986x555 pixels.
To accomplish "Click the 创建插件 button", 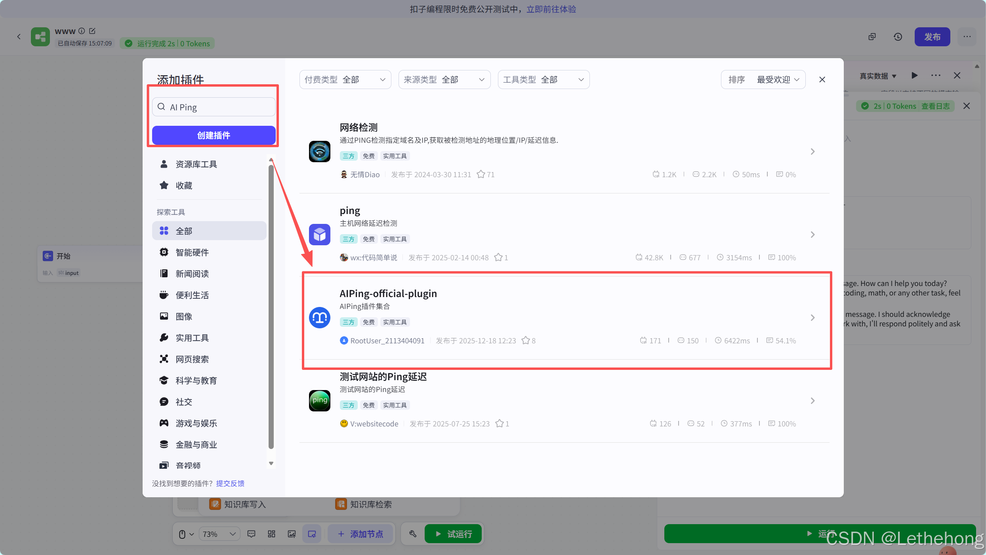I will click(214, 135).
